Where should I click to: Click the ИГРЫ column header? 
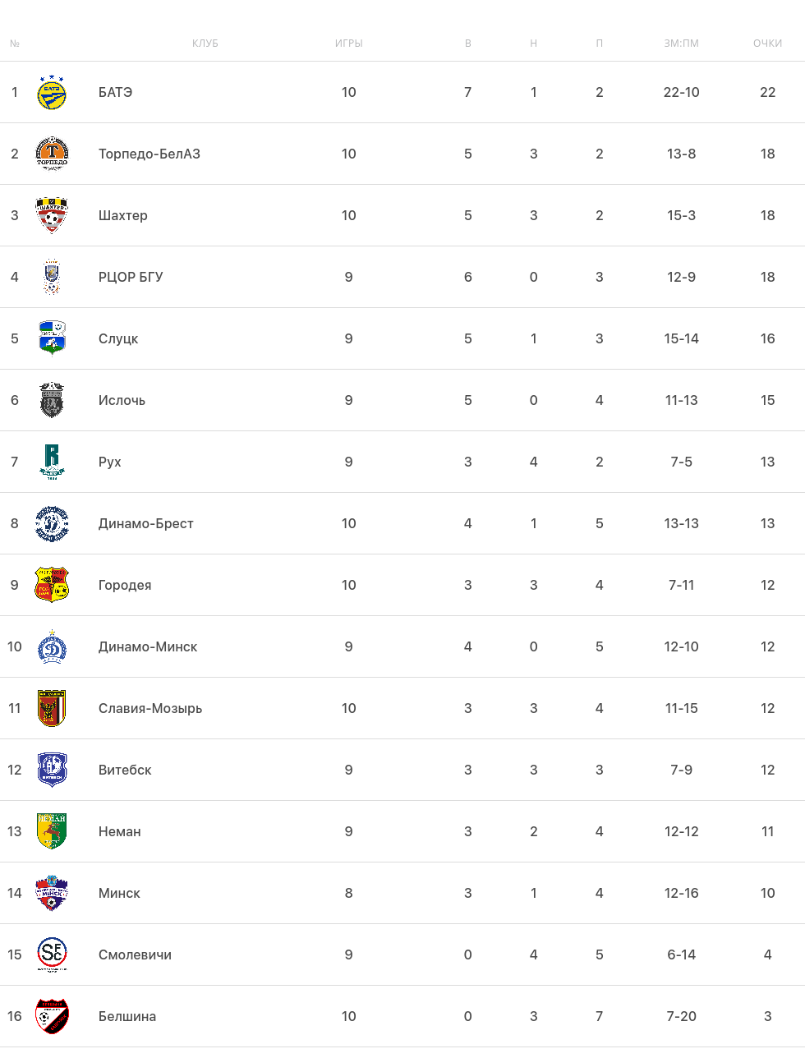coord(348,44)
